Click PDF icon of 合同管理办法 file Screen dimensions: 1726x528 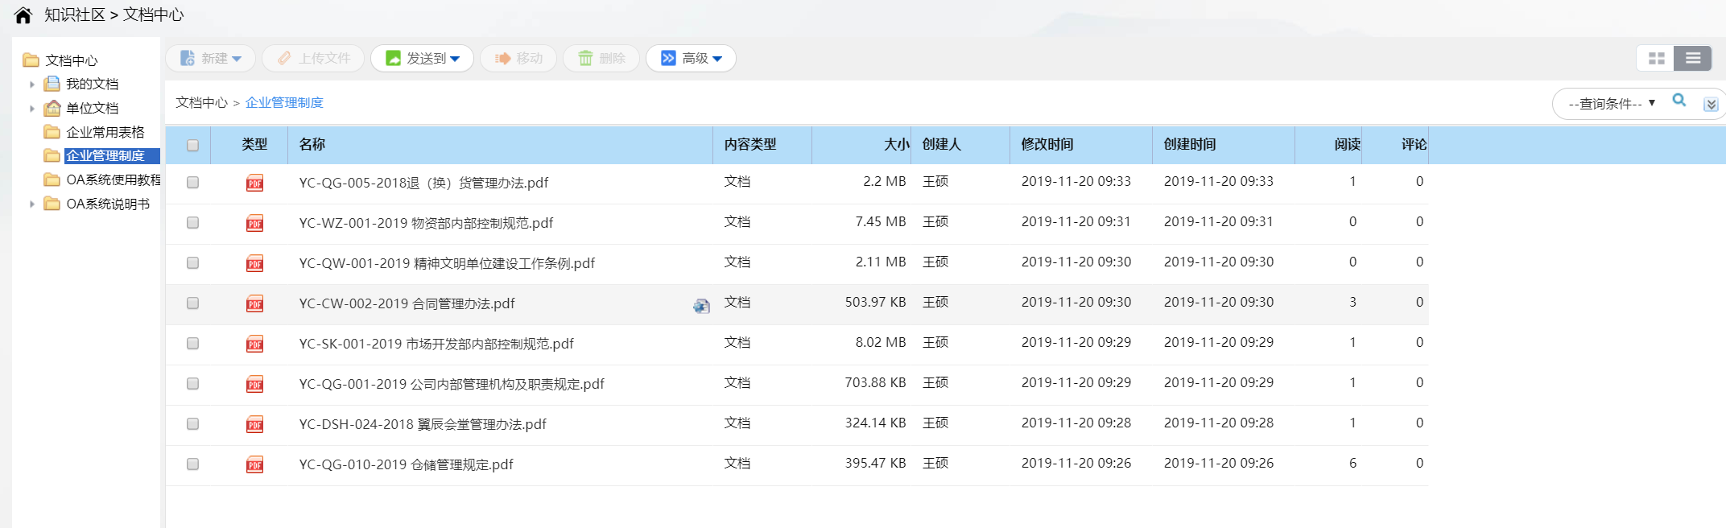pyautogui.click(x=254, y=303)
